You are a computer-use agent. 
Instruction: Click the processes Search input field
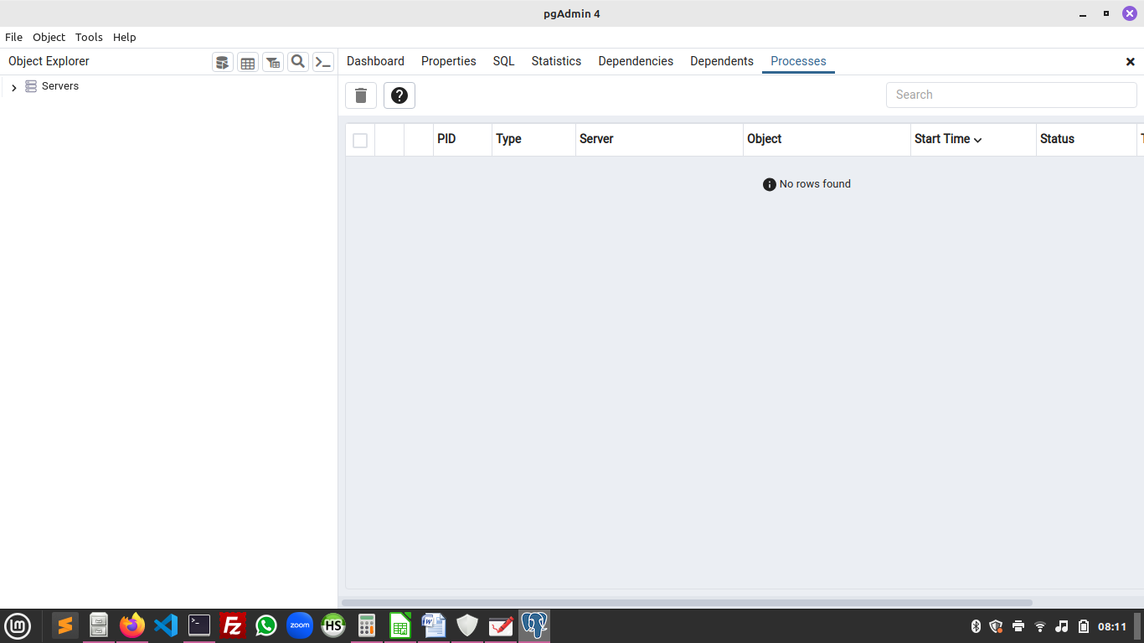point(1012,95)
